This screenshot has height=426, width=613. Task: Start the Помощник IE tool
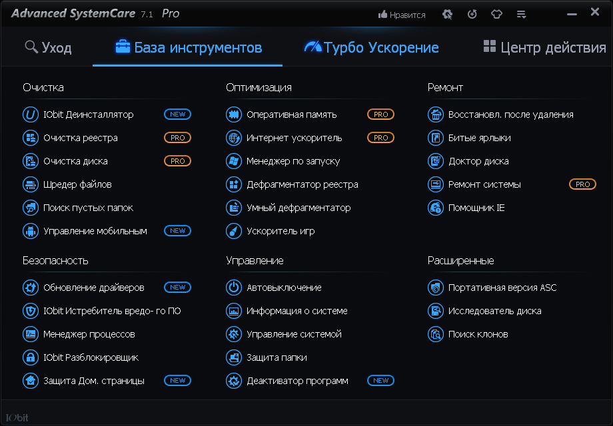[x=478, y=208]
